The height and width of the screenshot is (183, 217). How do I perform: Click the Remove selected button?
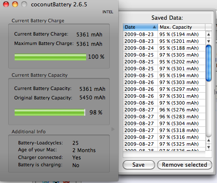click(185, 165)
